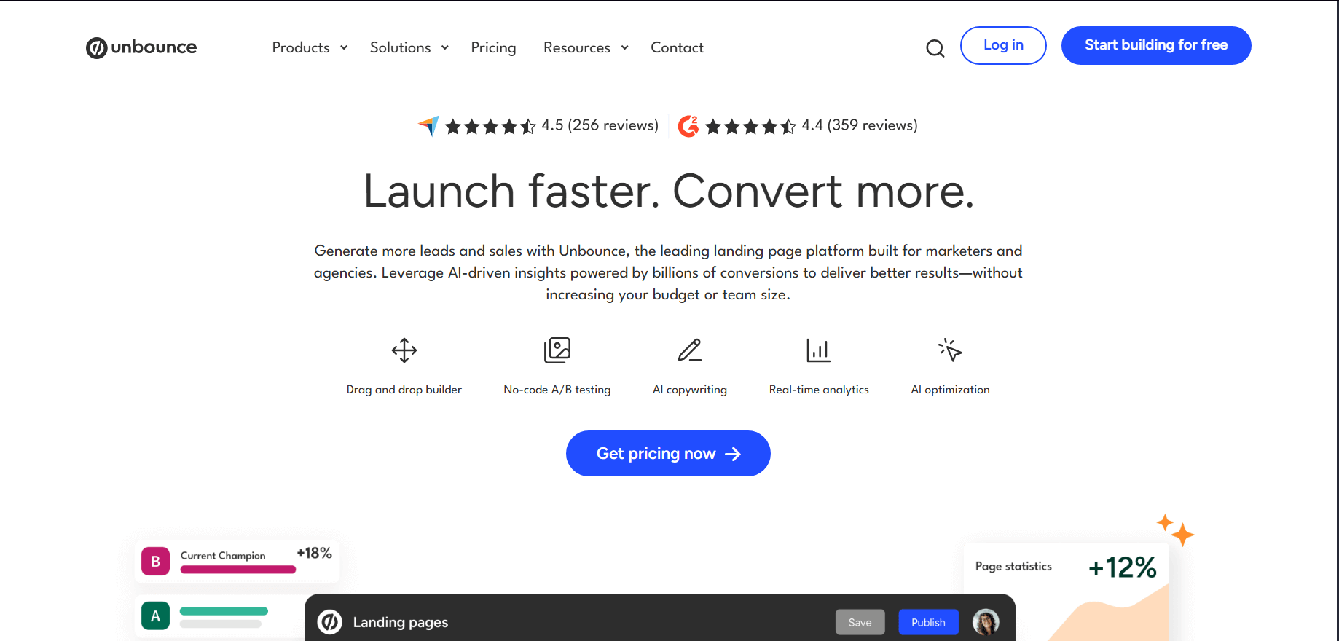The image size is (1339, 641).
Task: Click the pink B variant badge
Action: pos(155,562)
